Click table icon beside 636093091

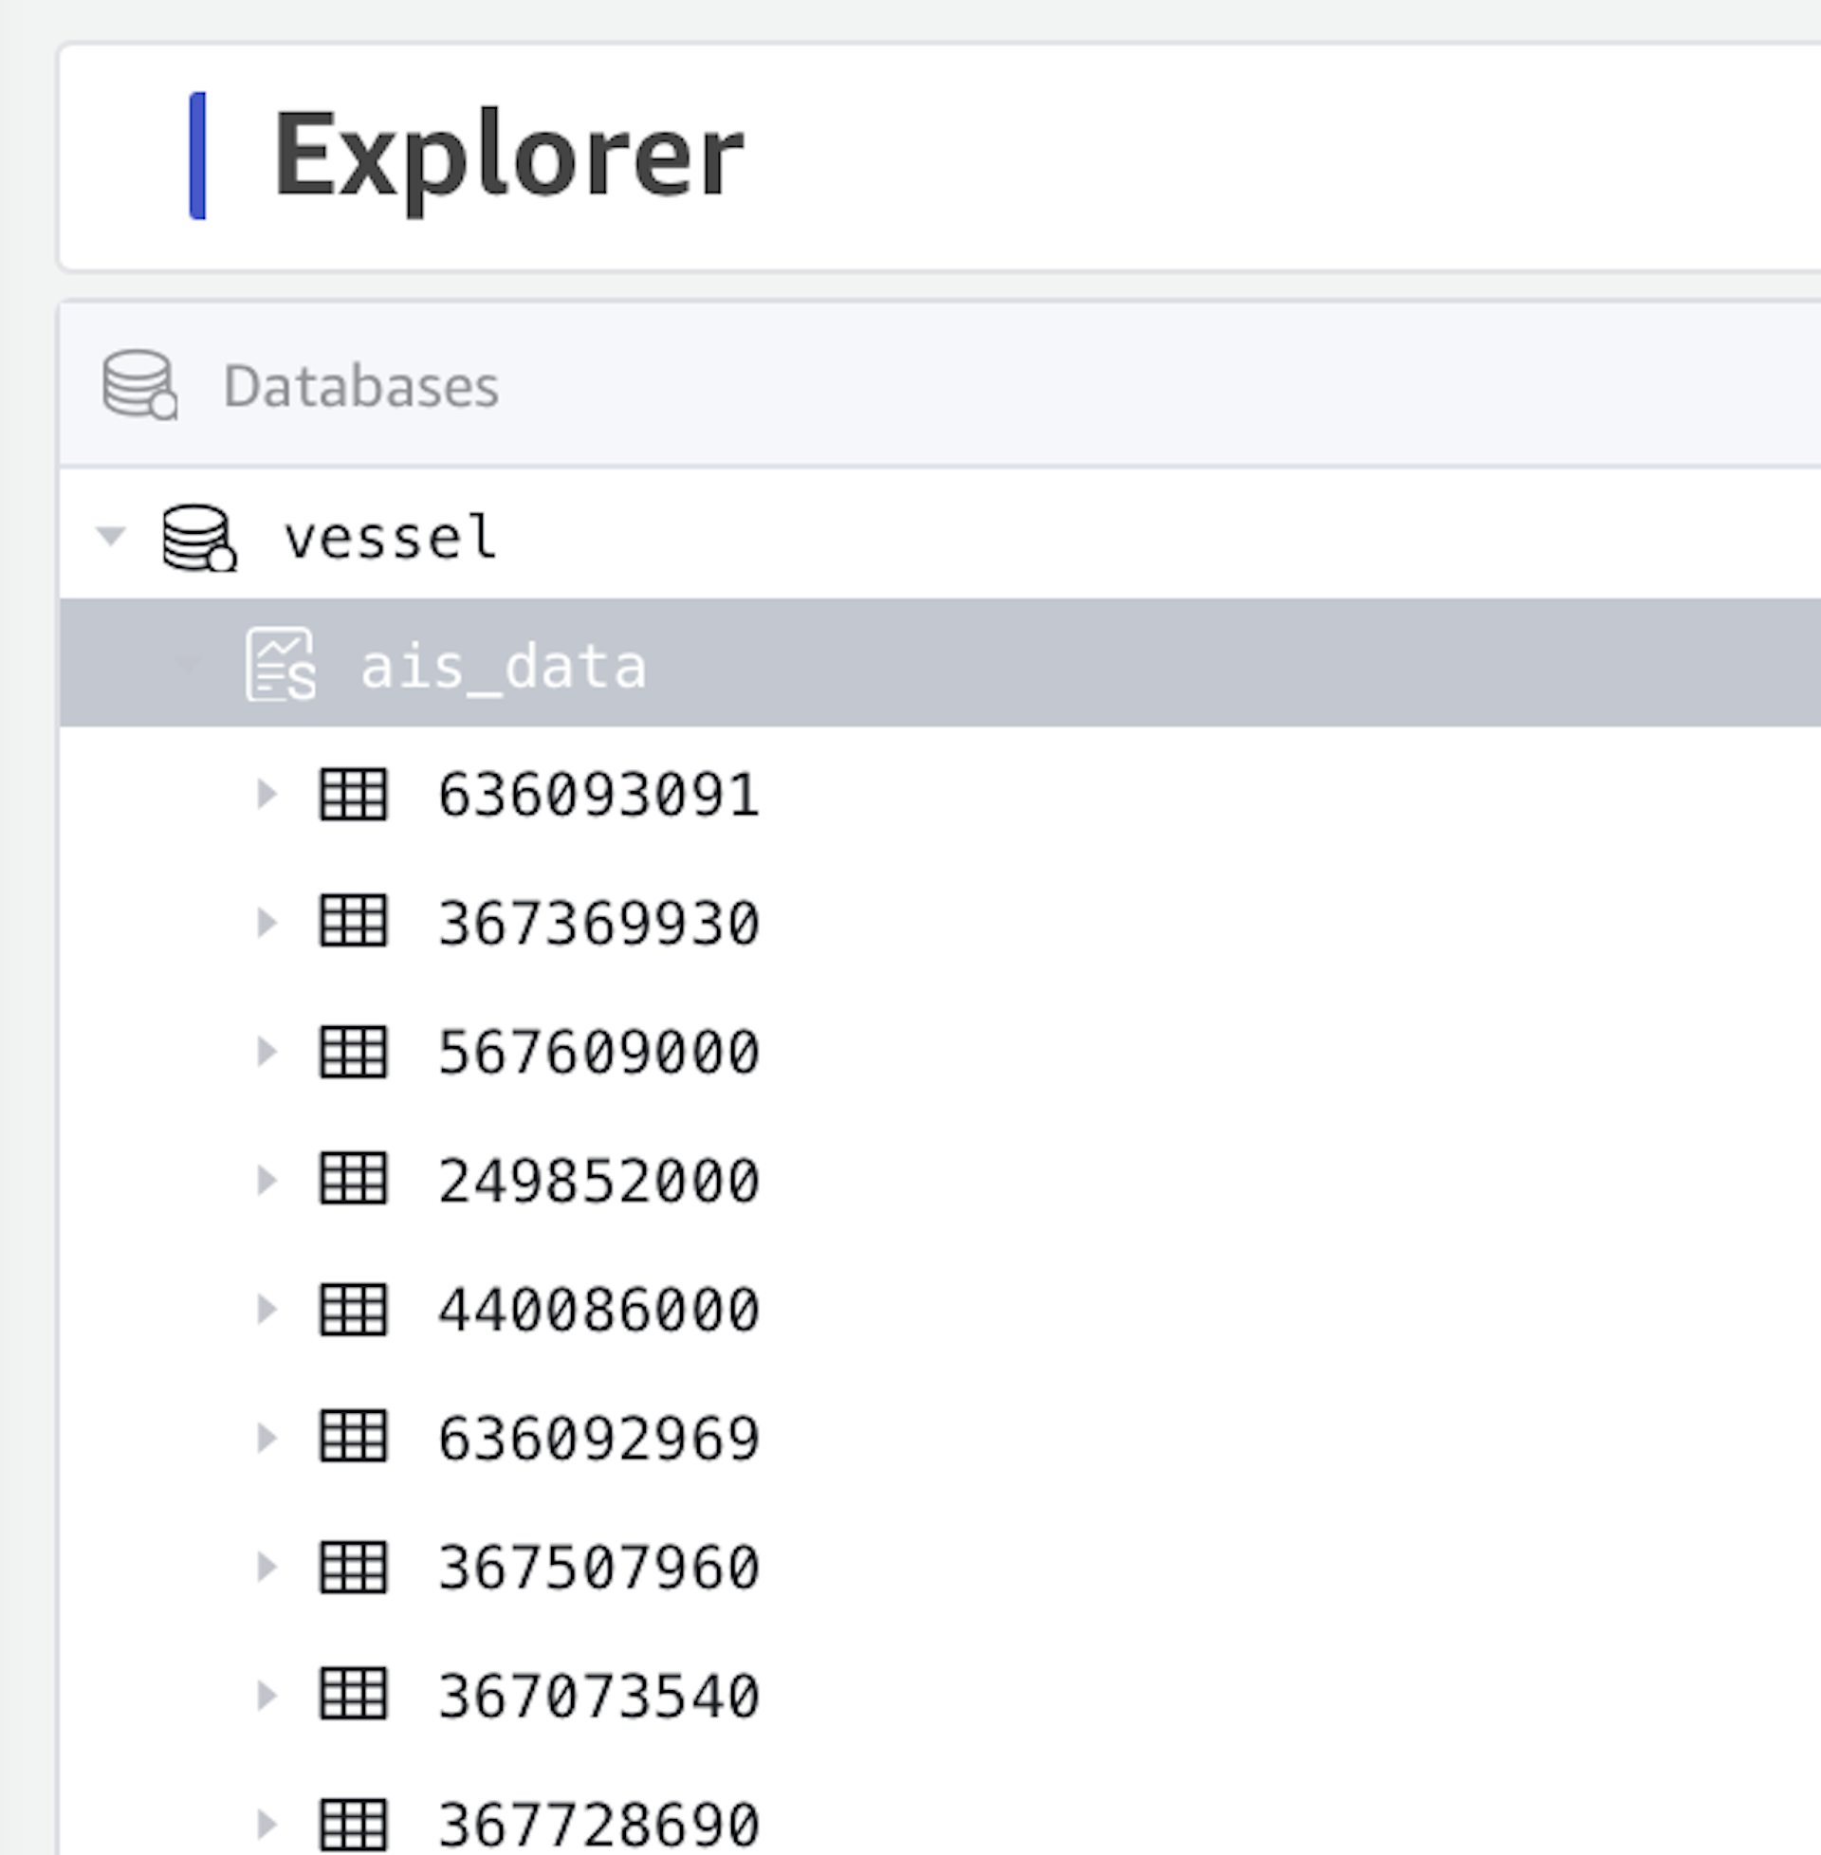pyautogui.click(x=353, y=795)
